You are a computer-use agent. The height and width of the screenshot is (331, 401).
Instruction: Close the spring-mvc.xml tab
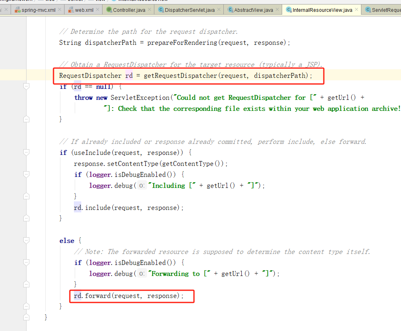(60, 9)
